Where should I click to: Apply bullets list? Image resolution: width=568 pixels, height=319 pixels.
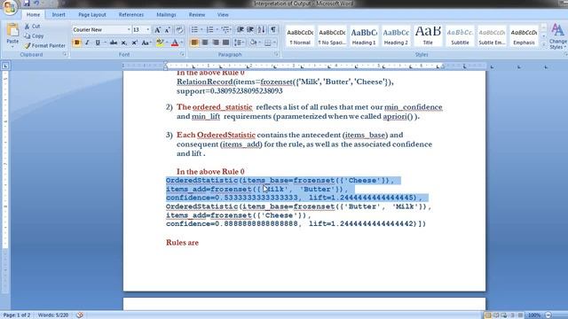coord(194,29)
